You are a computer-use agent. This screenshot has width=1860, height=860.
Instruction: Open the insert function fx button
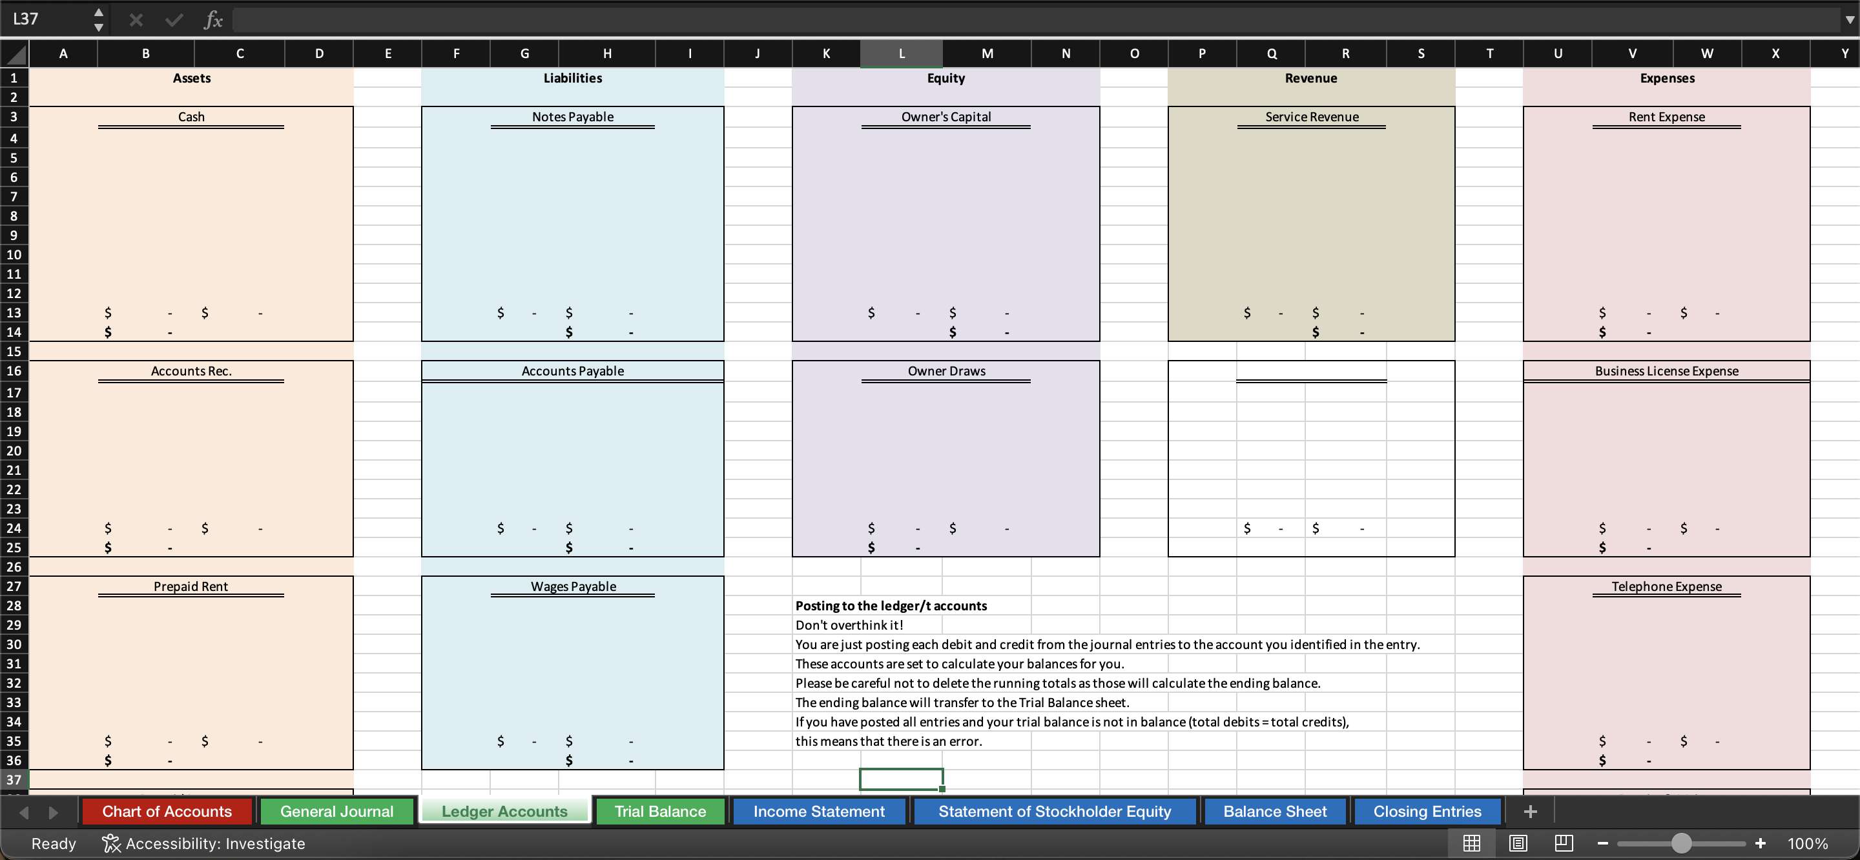click(213, 19)
